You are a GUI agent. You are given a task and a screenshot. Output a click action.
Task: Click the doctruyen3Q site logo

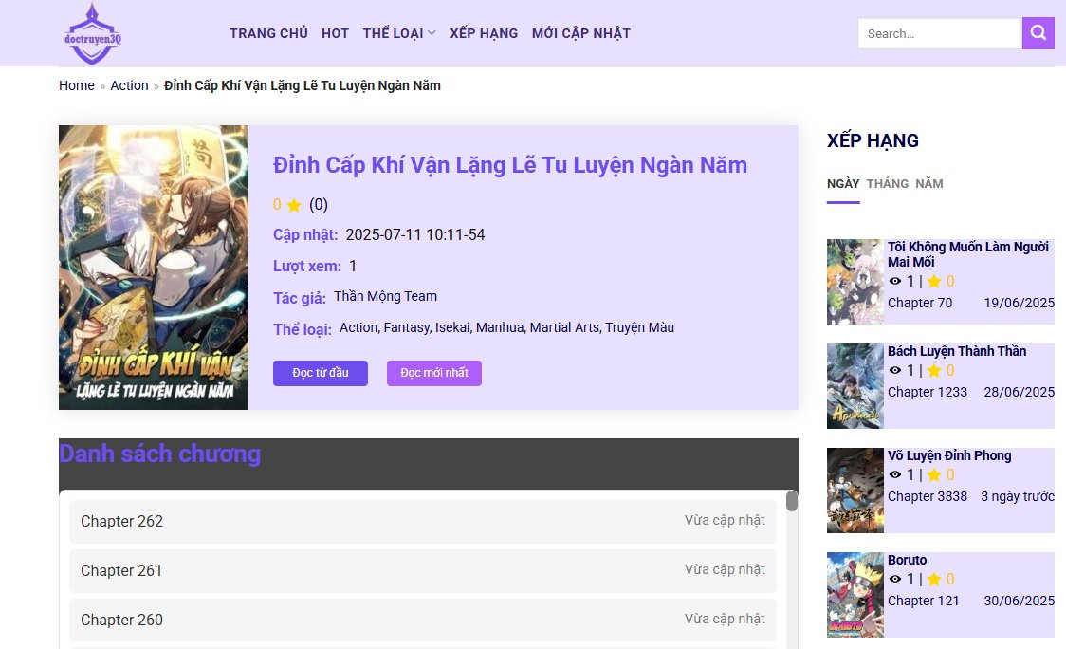pos(92,34)
